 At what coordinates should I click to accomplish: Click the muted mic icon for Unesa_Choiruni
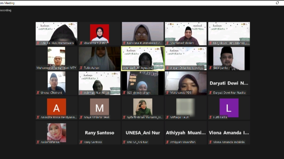coord(38,93)
